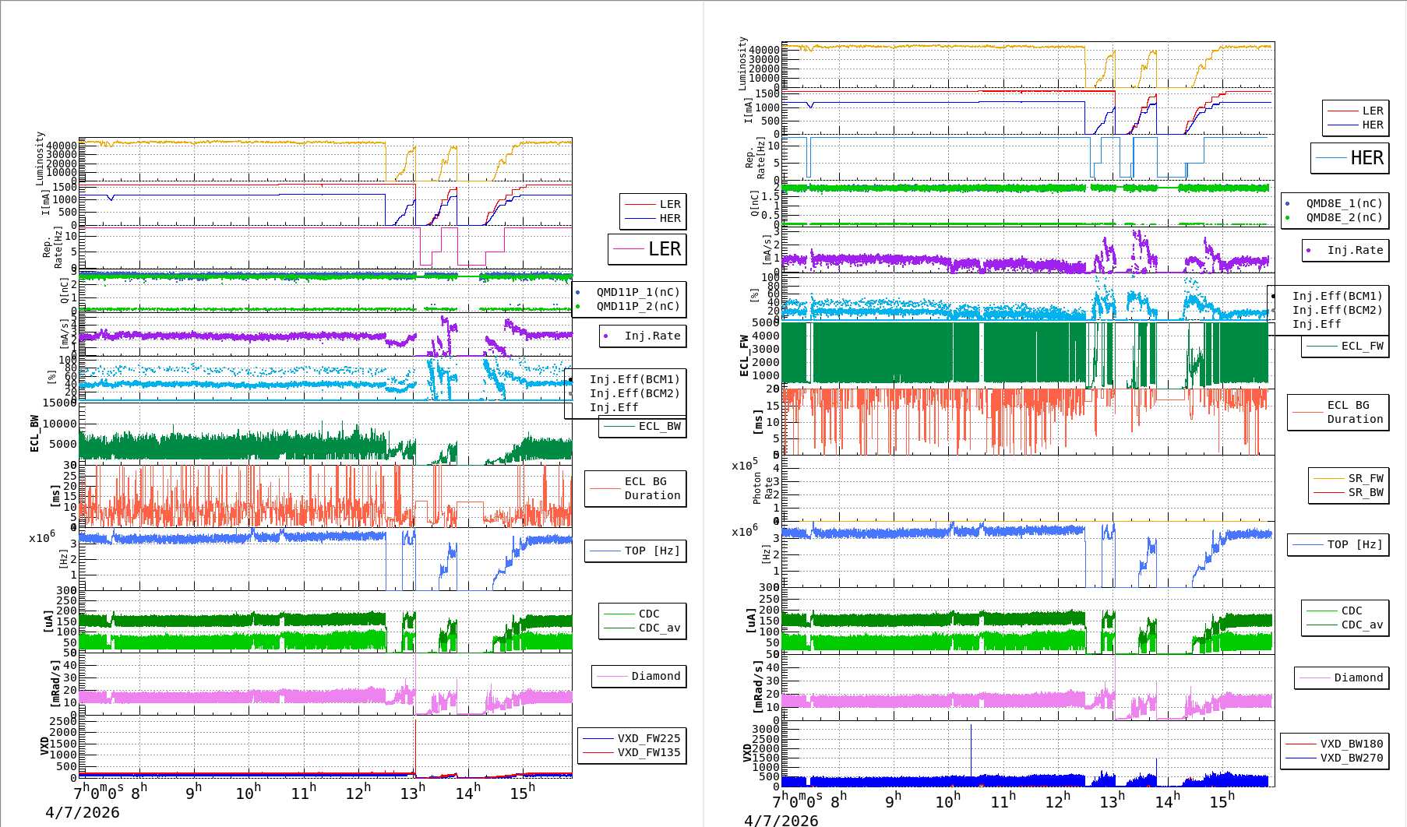Click Inj.Eff(BCM2) label in HER plot

click(x=1337, y=310)
